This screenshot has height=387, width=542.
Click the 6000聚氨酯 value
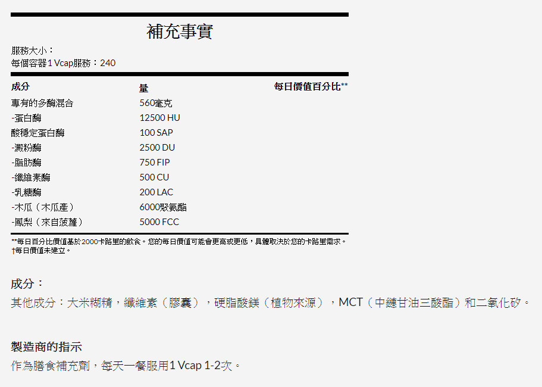click(163, 207)
